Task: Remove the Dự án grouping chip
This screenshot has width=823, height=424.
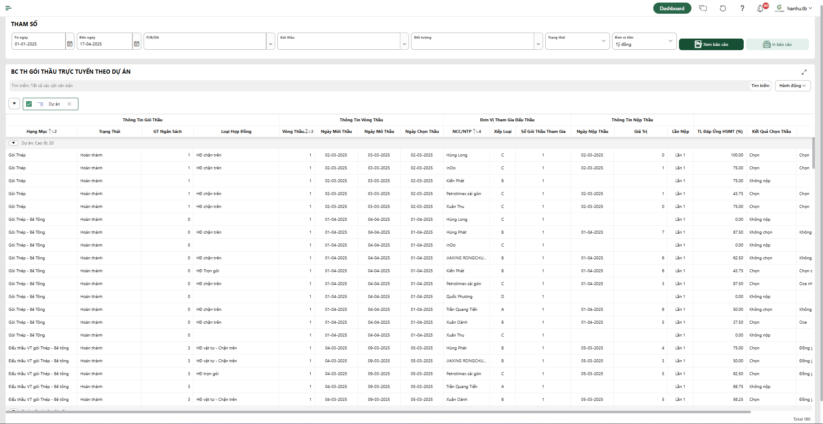Action: click(x=69, y=104)
